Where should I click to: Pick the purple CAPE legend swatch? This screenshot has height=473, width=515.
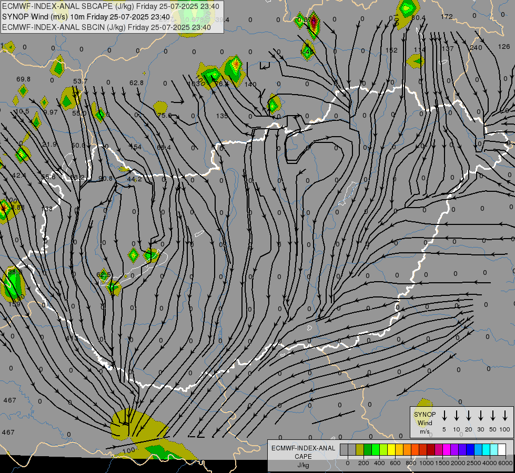point(454,449)
